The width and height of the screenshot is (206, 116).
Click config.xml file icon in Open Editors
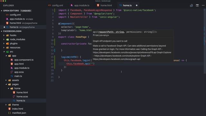(x=7, y=15)
